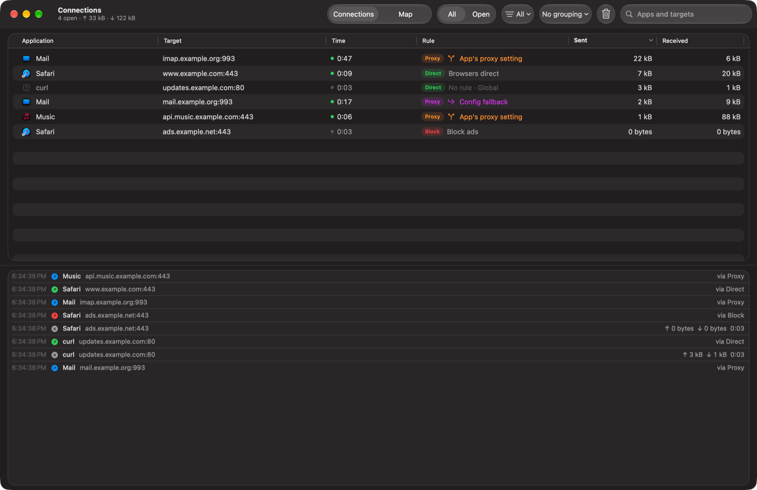
Task: Open the No grouping dropdown
Action: point(565,14)
